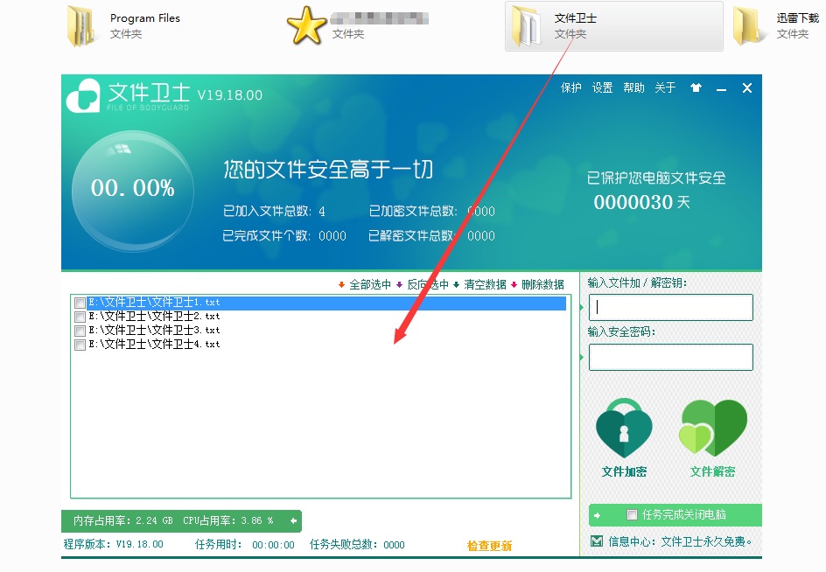Click the 信息中心 message link

point(680,541)
